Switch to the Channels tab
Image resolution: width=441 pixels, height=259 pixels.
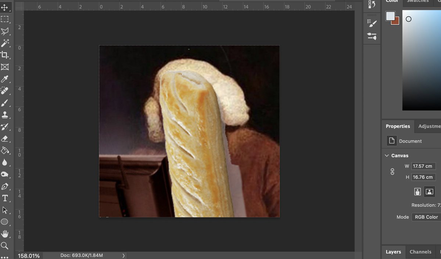(420, 252)
